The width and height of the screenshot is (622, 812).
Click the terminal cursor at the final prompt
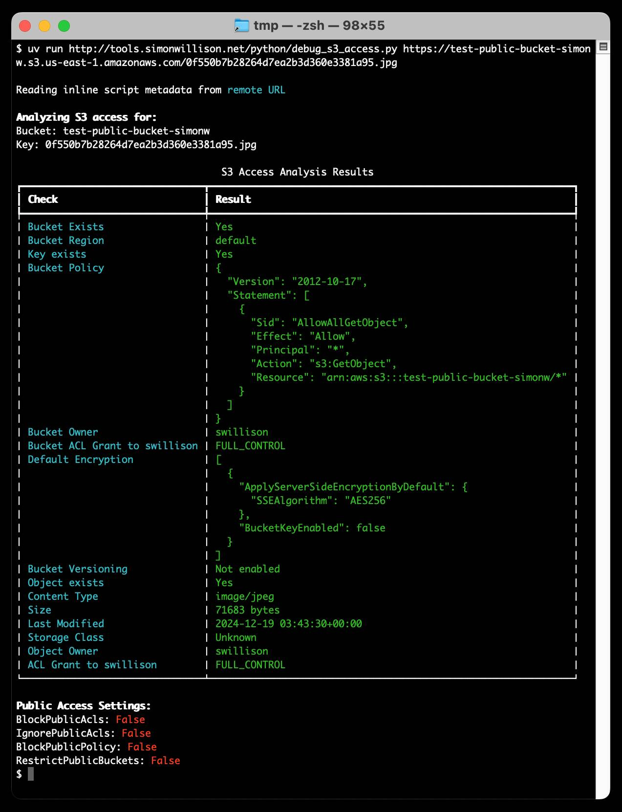31,774
